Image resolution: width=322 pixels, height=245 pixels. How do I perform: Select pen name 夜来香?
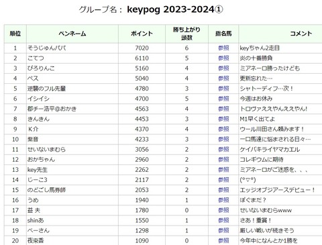[x=36, y=241]
